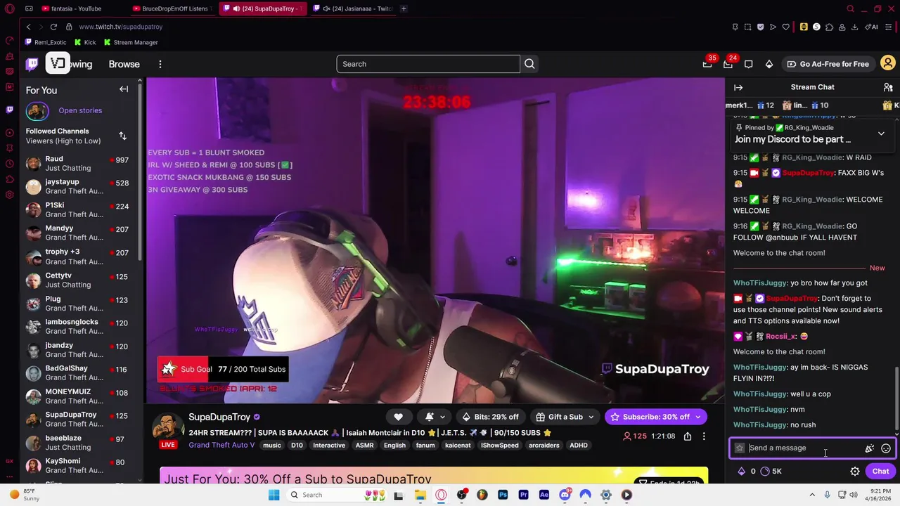
Task: Open Photoshop from Windows taskbar
Action: 503,495
